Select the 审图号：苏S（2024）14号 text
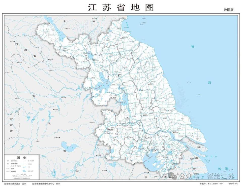 (x=211, y=184)
